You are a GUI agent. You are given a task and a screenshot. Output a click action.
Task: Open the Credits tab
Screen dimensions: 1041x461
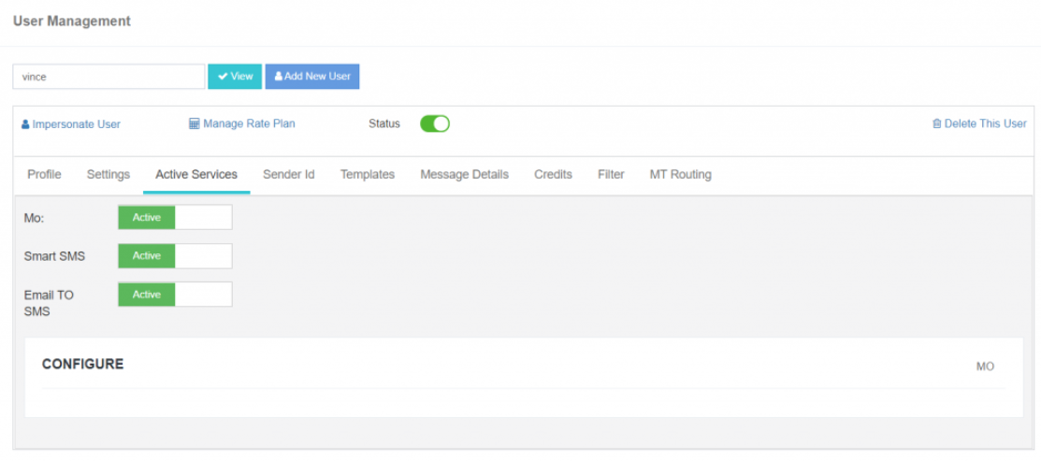(553, 175)
